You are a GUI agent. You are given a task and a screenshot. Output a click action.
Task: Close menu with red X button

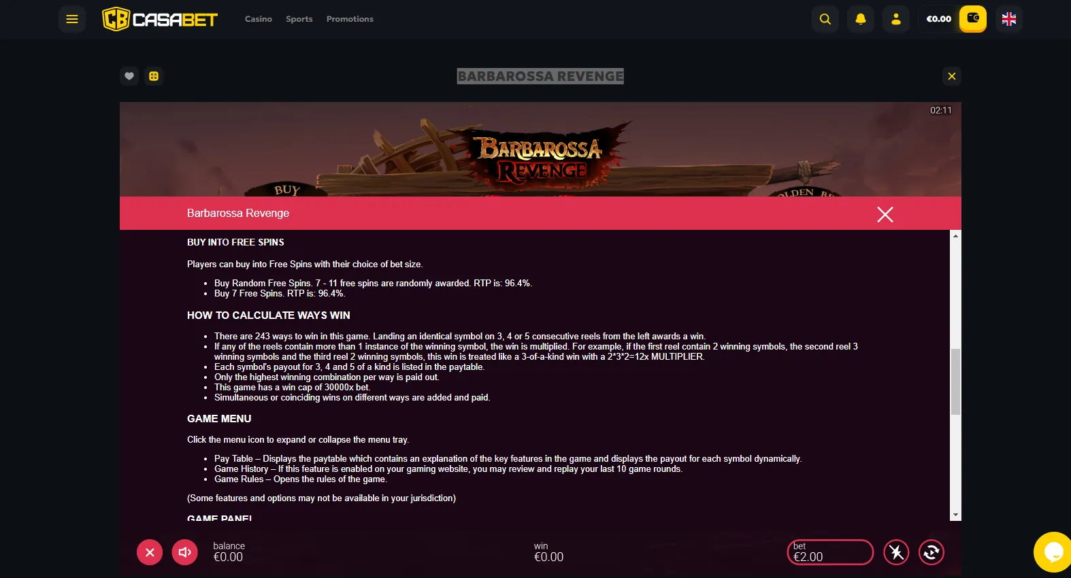tap(150, 552)
